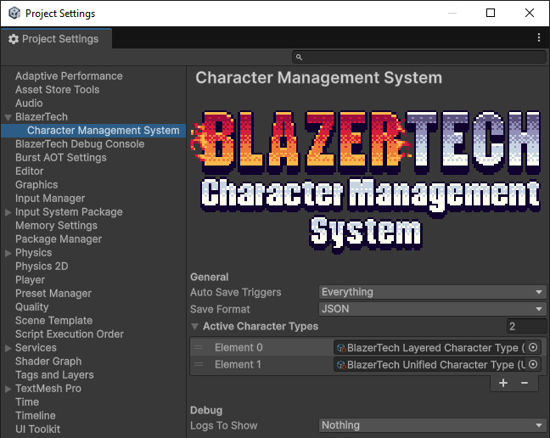Open the Timeline settings page
This screenshot has height=438, width=550.
[x=35, y=416]
